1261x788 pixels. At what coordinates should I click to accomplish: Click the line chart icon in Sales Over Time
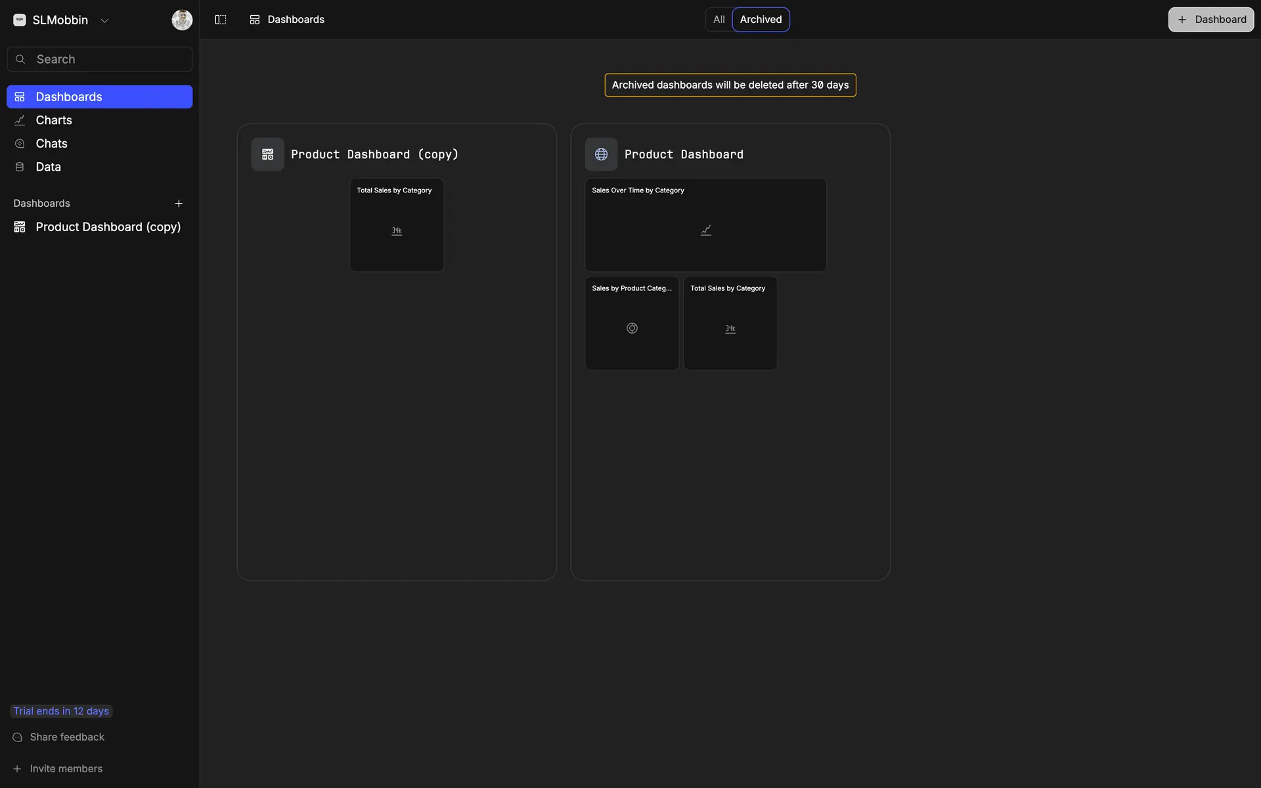pyautogui.click(x=705, y=230)
